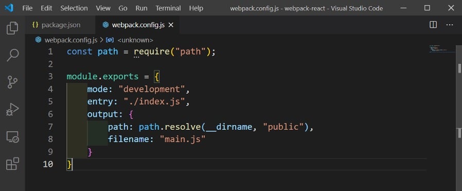Click the package.json tab braces icon
This screenshot has width=462, height=191.
35,25
